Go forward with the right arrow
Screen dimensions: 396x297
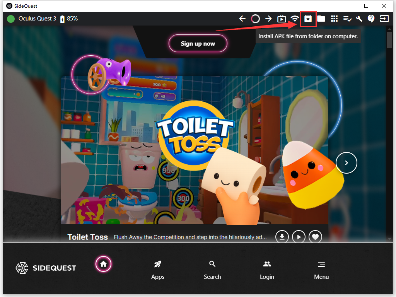click(x=268, y=19)
